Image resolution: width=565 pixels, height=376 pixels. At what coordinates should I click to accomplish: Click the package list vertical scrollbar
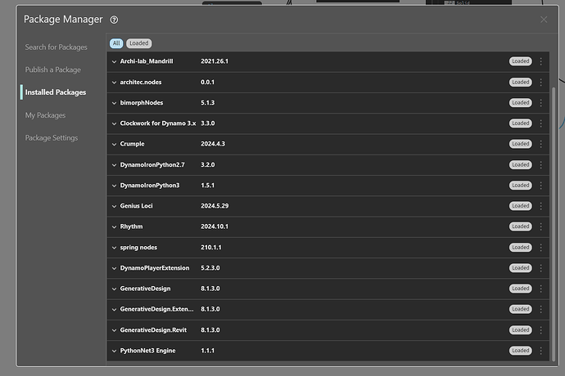click(x=554, y=224)
